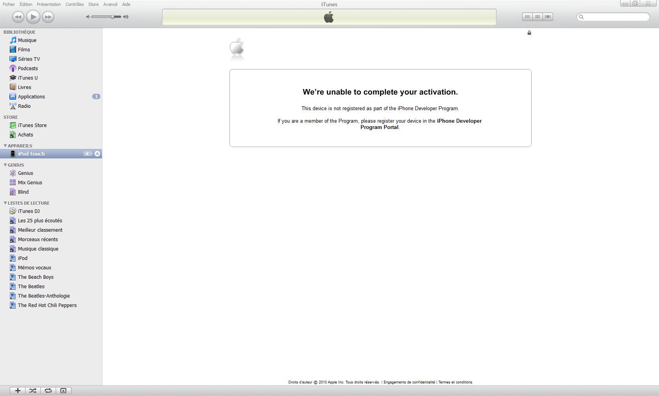Image resolution: width=659 pixels, height=396 pixels.
Task: Select the iPod touch device
Action: tap(51, 154)
